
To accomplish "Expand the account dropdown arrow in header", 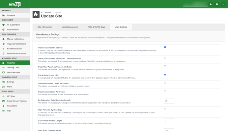I will [x=223, y=4].
